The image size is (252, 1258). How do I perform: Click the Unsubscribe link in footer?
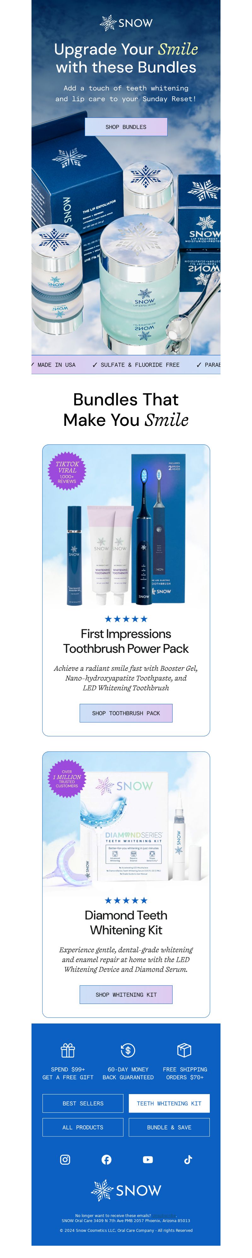tap(164, 1215)
